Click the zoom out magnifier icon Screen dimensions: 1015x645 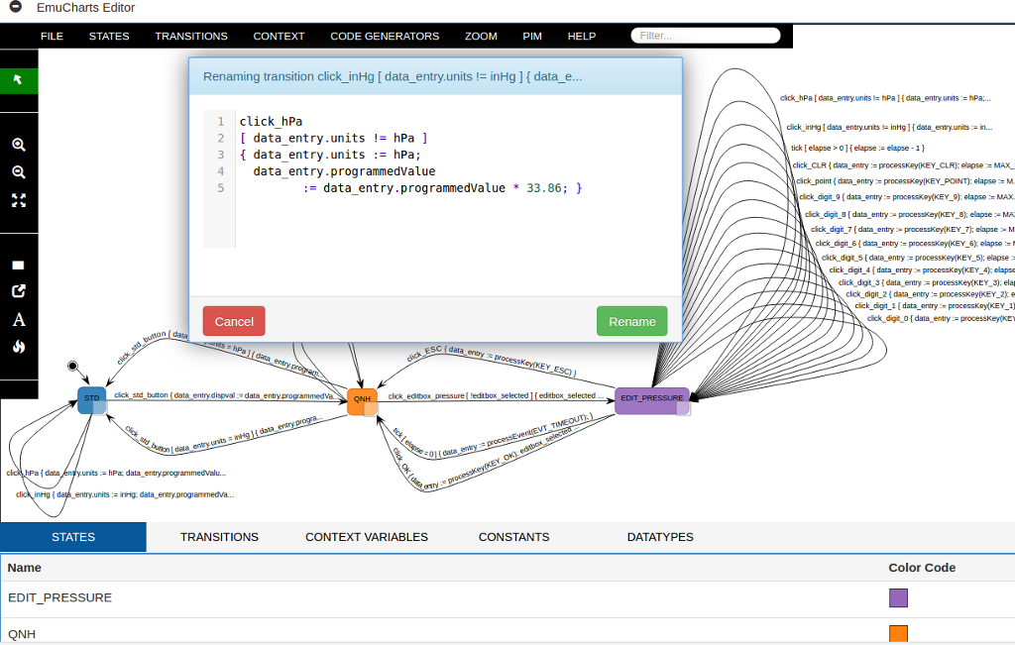(19, 172)
